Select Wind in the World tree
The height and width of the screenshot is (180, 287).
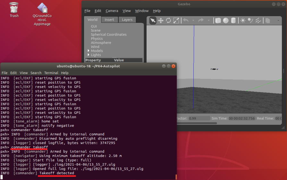point(95,47)
